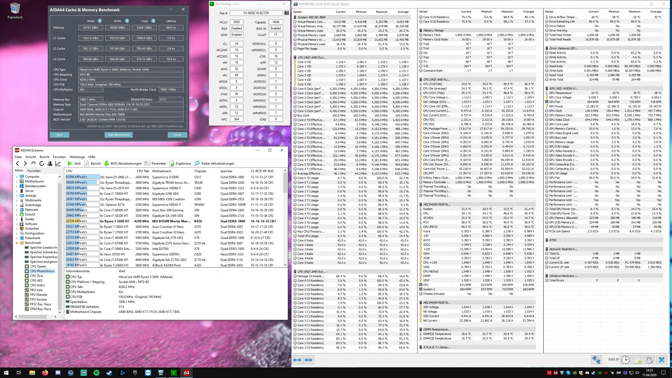Open Ergebnisse in the AIDA64 toolbar
The height and width of the screenshot is (378, 672).
180,164
